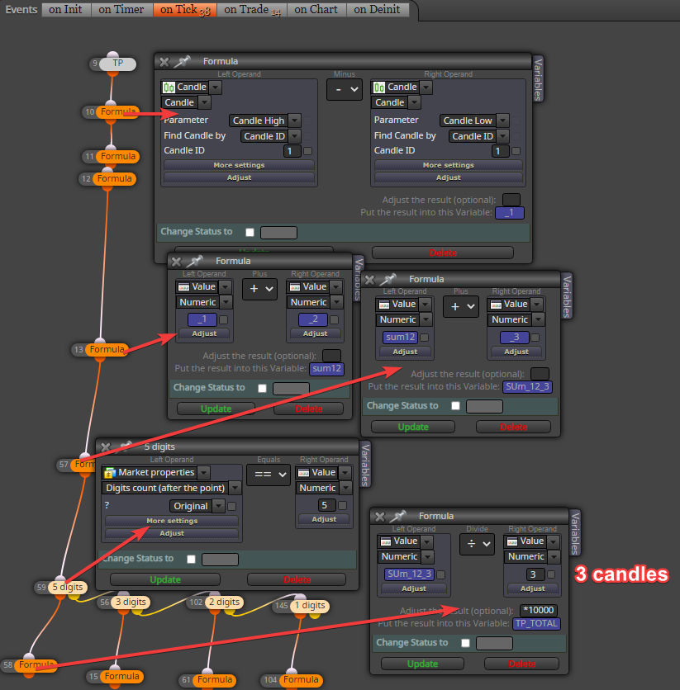Open Variables side tab of TP_TOTAL panel

tap(575, 533)
